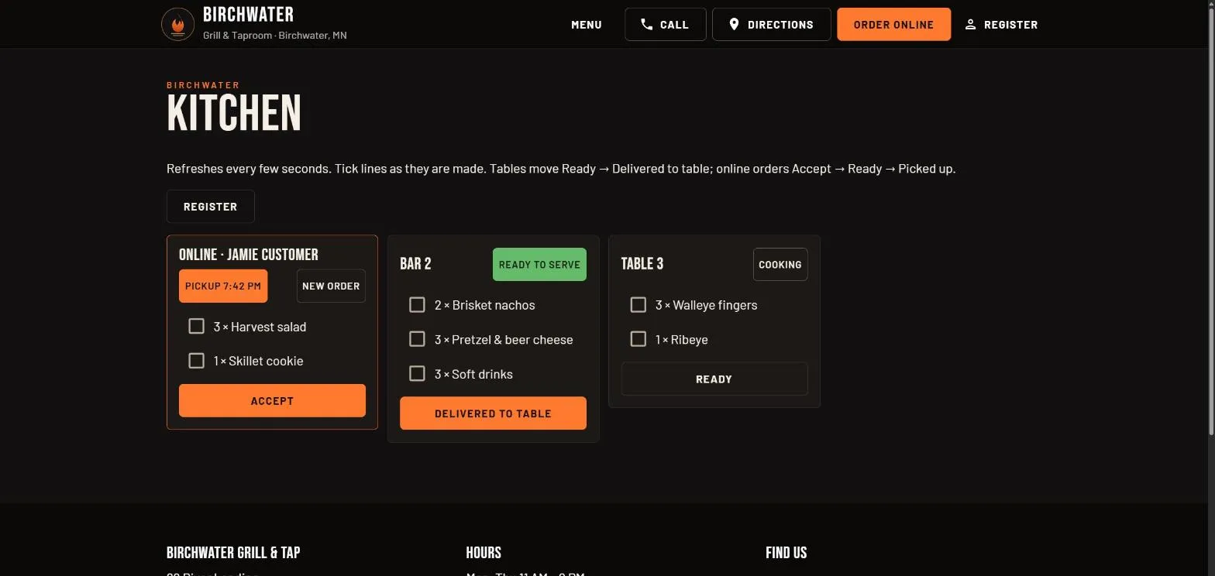Check off 2 × Brisket nachos

tap(417, 304)
